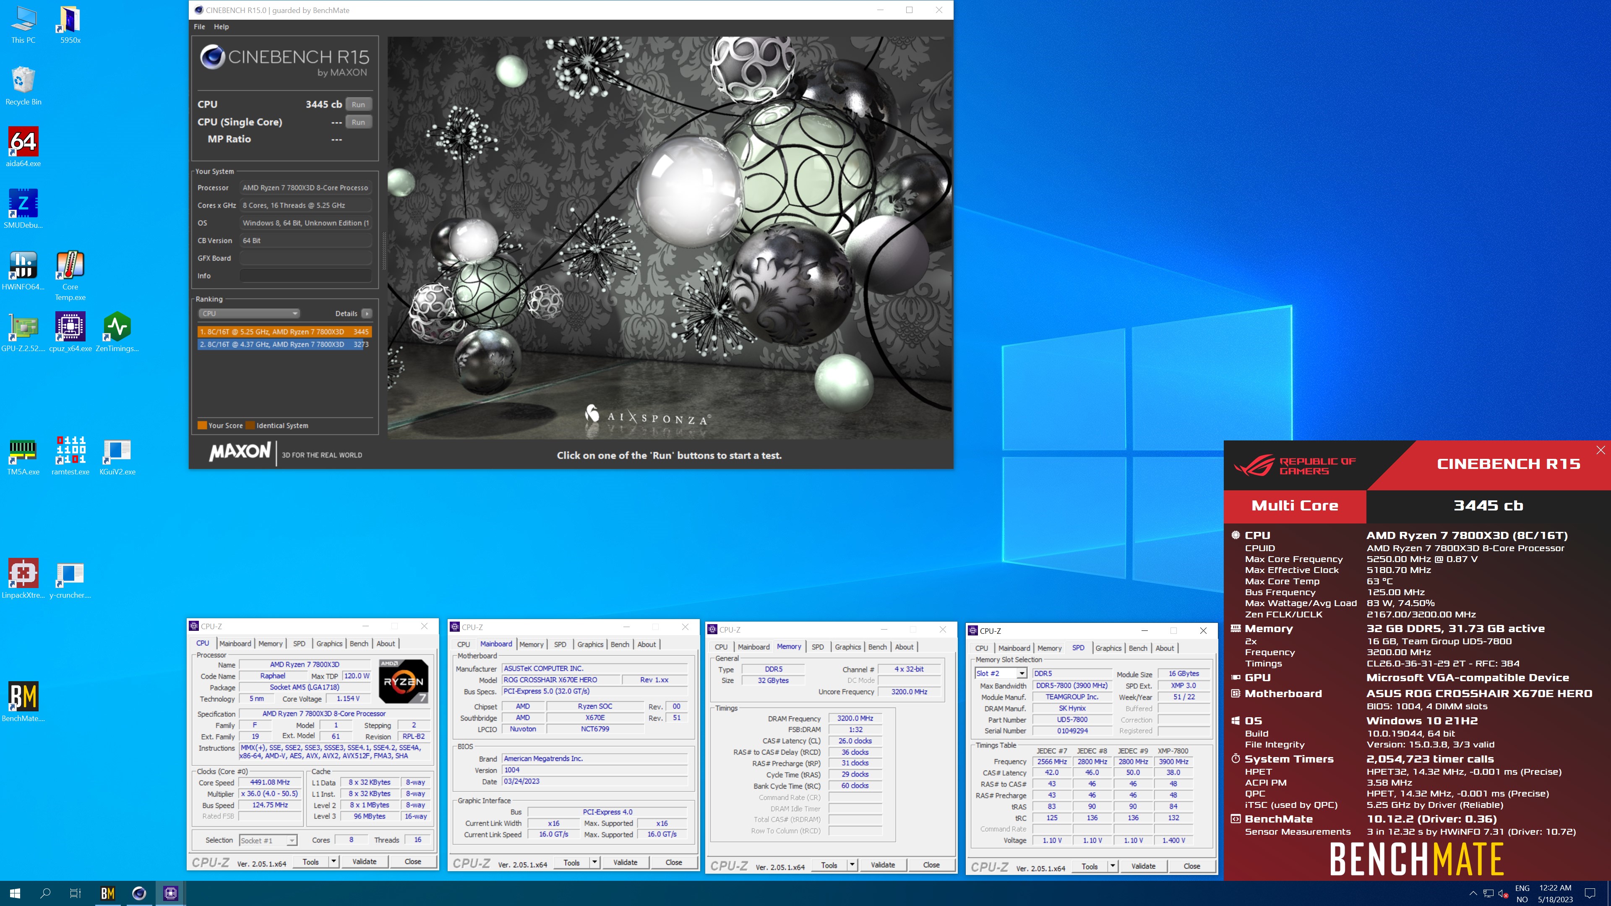Open the 5950x folder shortcut

coord(70,25)
